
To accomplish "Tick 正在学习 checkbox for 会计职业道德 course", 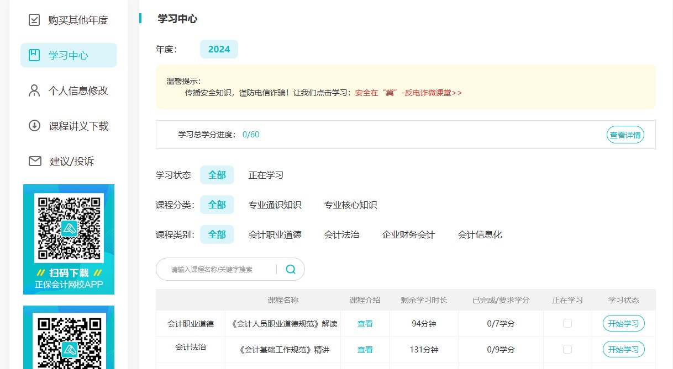I will pyautogui.click(x=567, y=324).
